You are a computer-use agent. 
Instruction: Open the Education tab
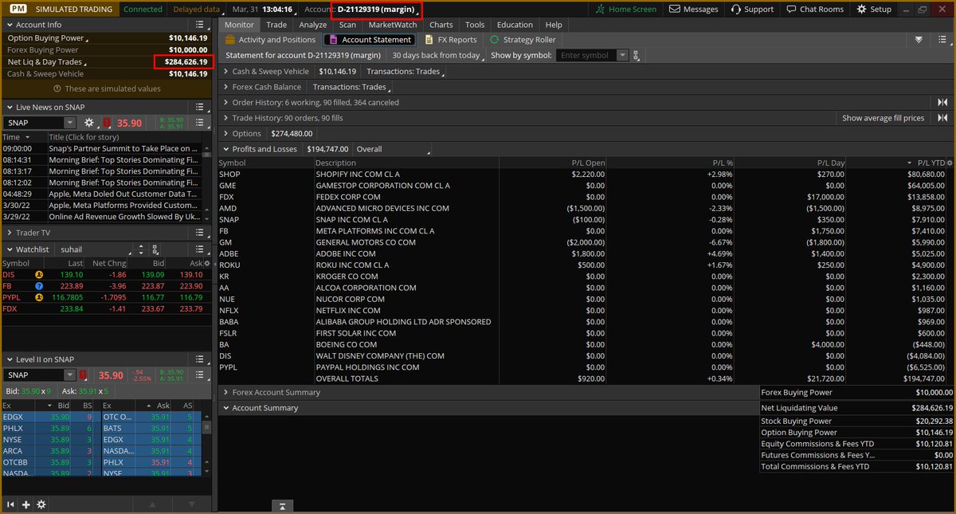(515, 25)
